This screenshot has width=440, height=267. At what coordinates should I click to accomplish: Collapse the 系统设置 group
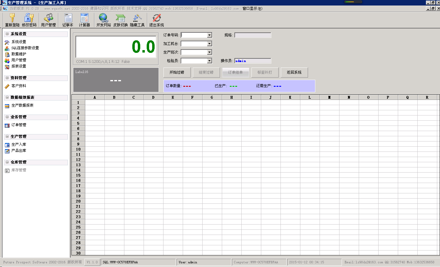7,34
